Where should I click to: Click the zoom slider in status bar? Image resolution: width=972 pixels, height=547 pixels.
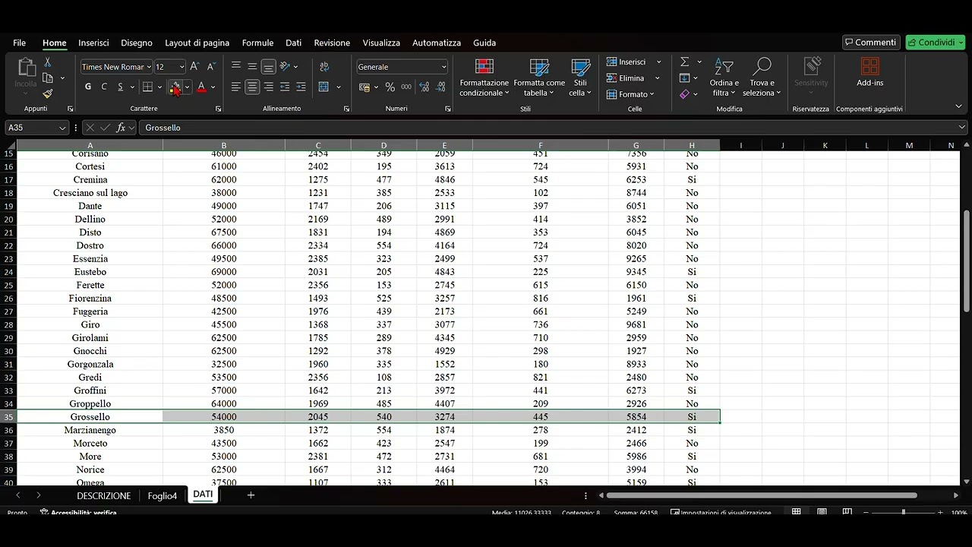(x=903, y=512)
